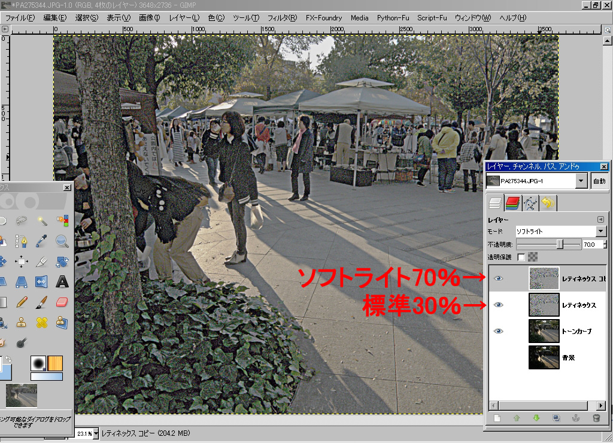This screenshot has width=613, height=443.
Task: Select the Crop knife tool
Action: click(x=42, y=262)
